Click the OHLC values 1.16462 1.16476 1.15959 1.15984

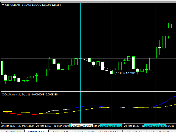pos(42,5)
